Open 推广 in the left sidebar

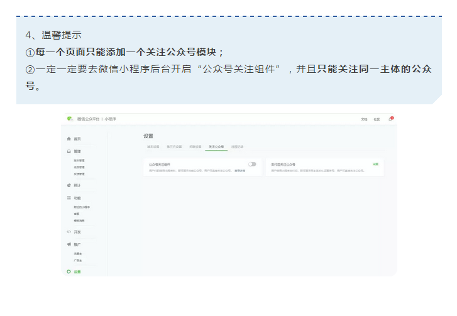tap(77, 244)
